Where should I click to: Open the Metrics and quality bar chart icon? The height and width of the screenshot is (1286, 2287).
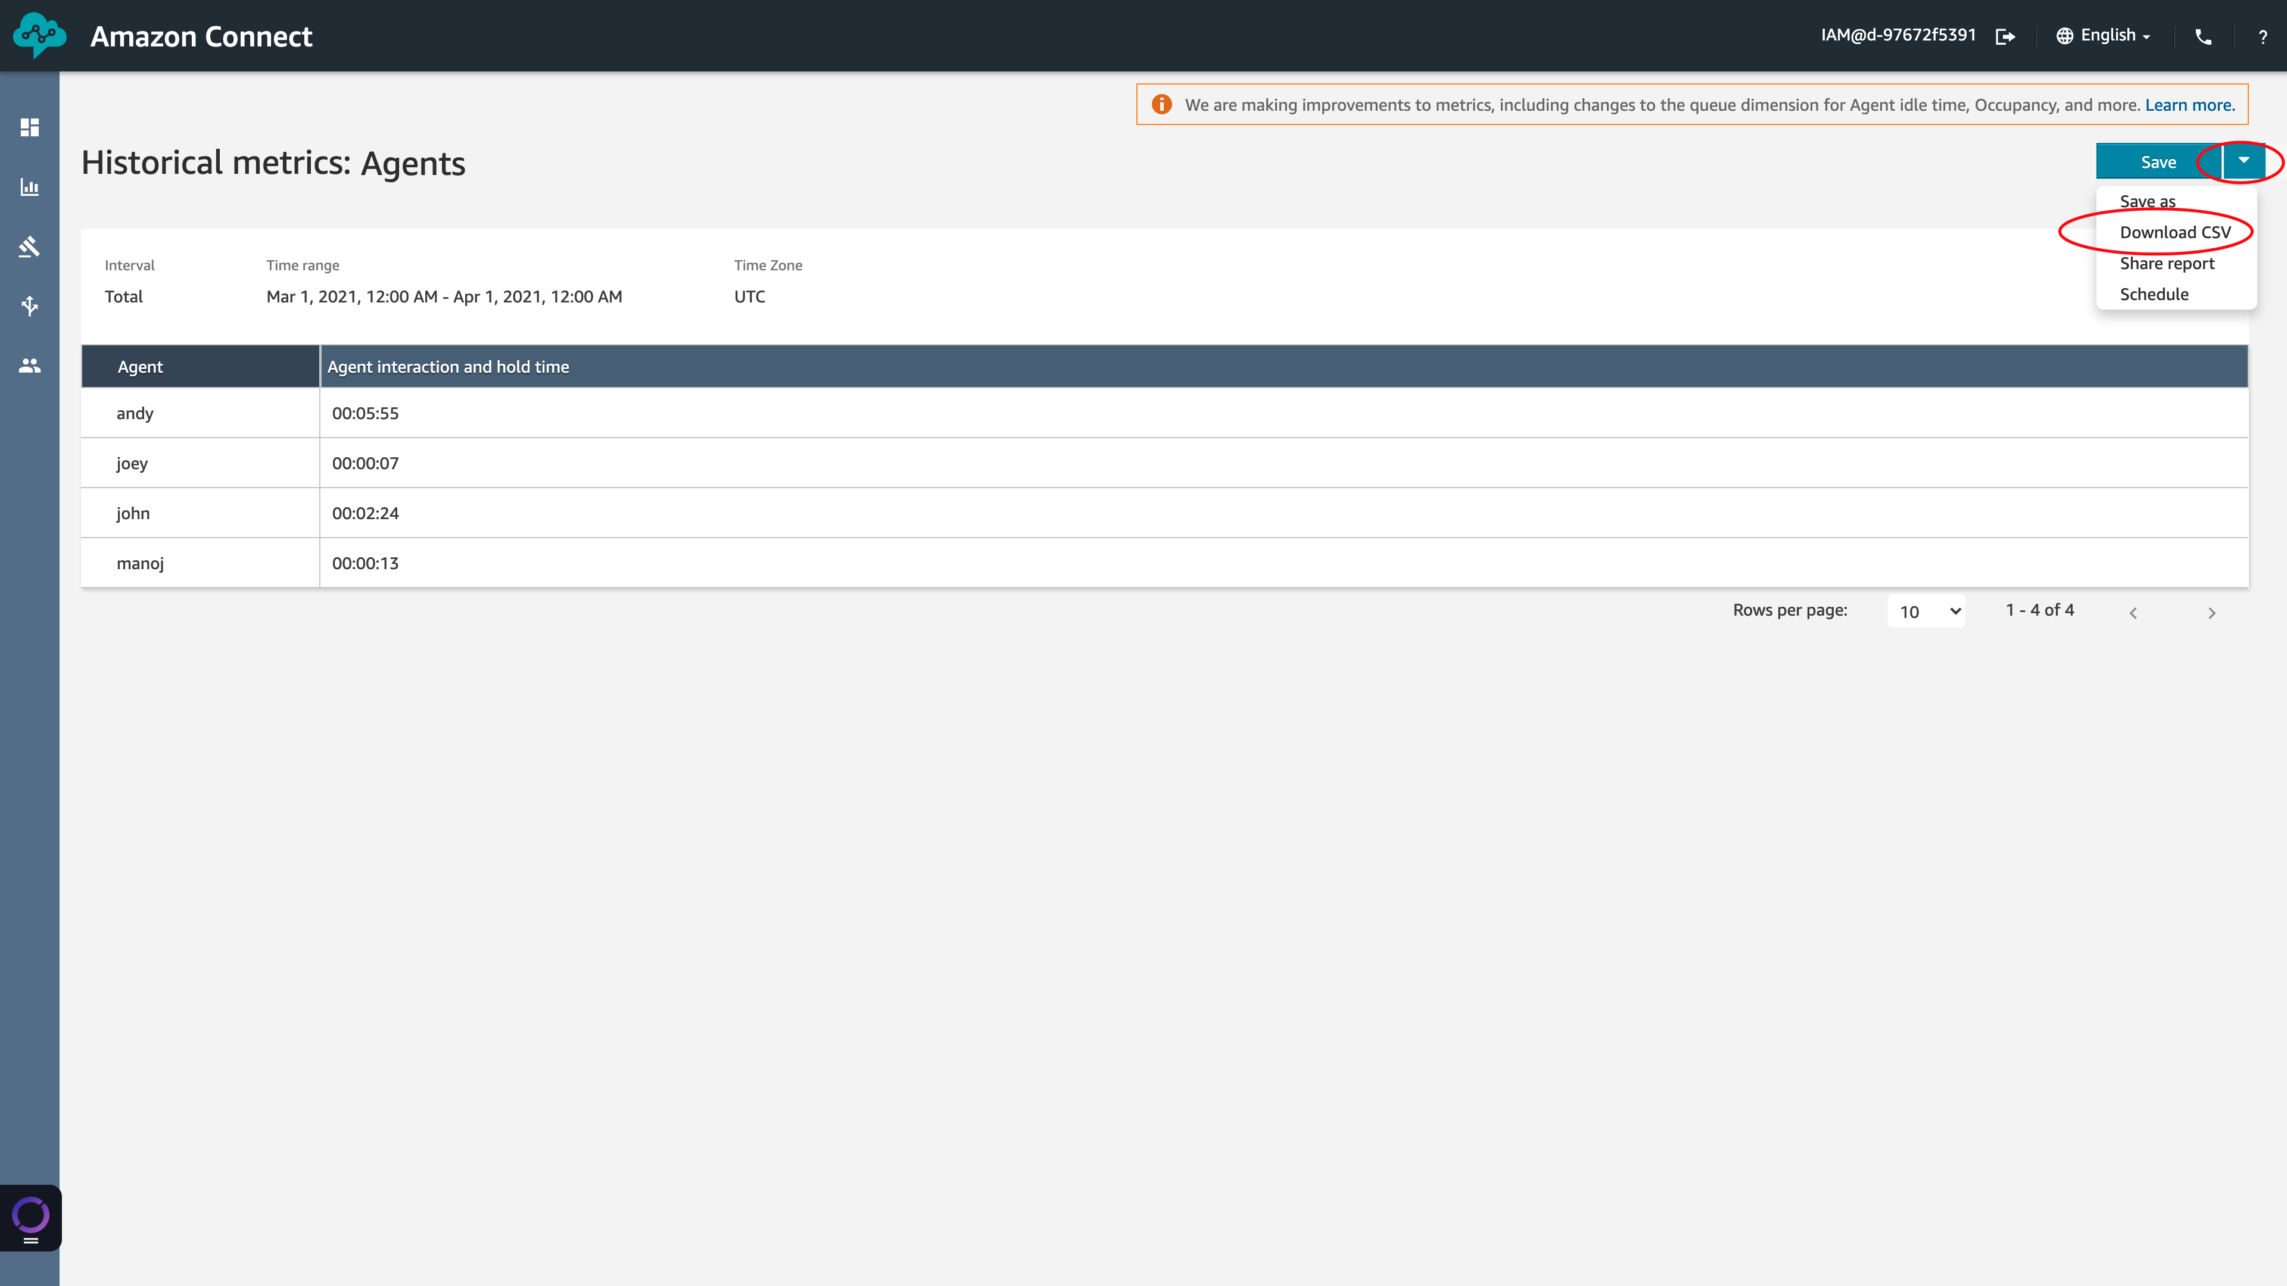29,186
